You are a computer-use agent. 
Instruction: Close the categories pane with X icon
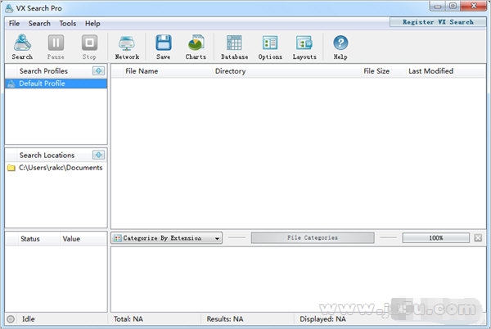478,238
